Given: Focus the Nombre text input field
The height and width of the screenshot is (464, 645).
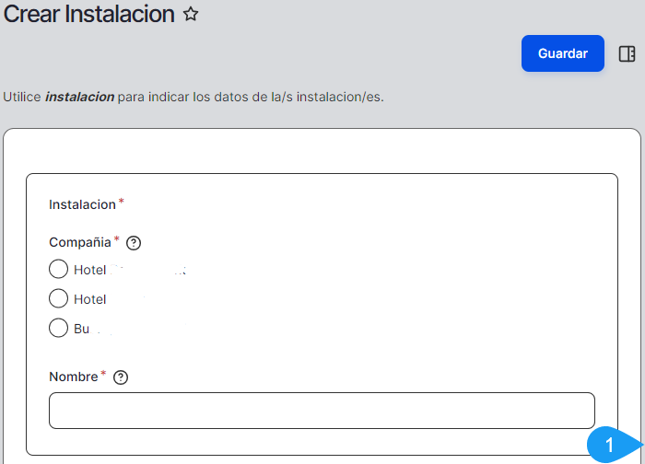Looking at the screenshot, I should coord(322,411).
